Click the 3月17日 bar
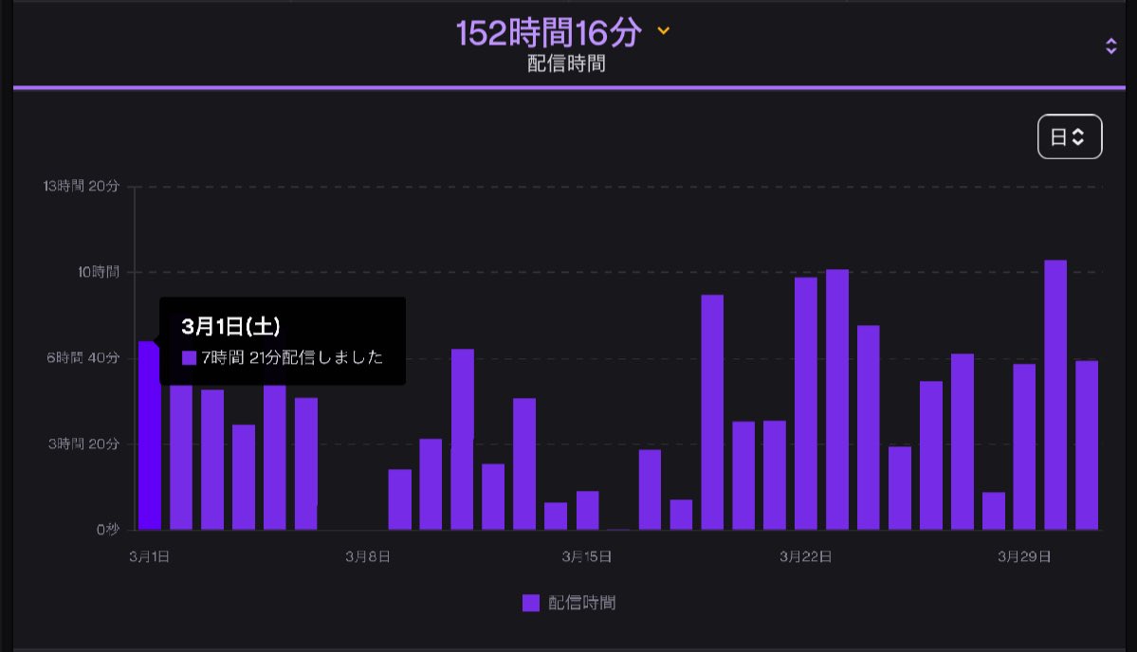Screen dimensions: 1137x652 (x=650, y=490)
